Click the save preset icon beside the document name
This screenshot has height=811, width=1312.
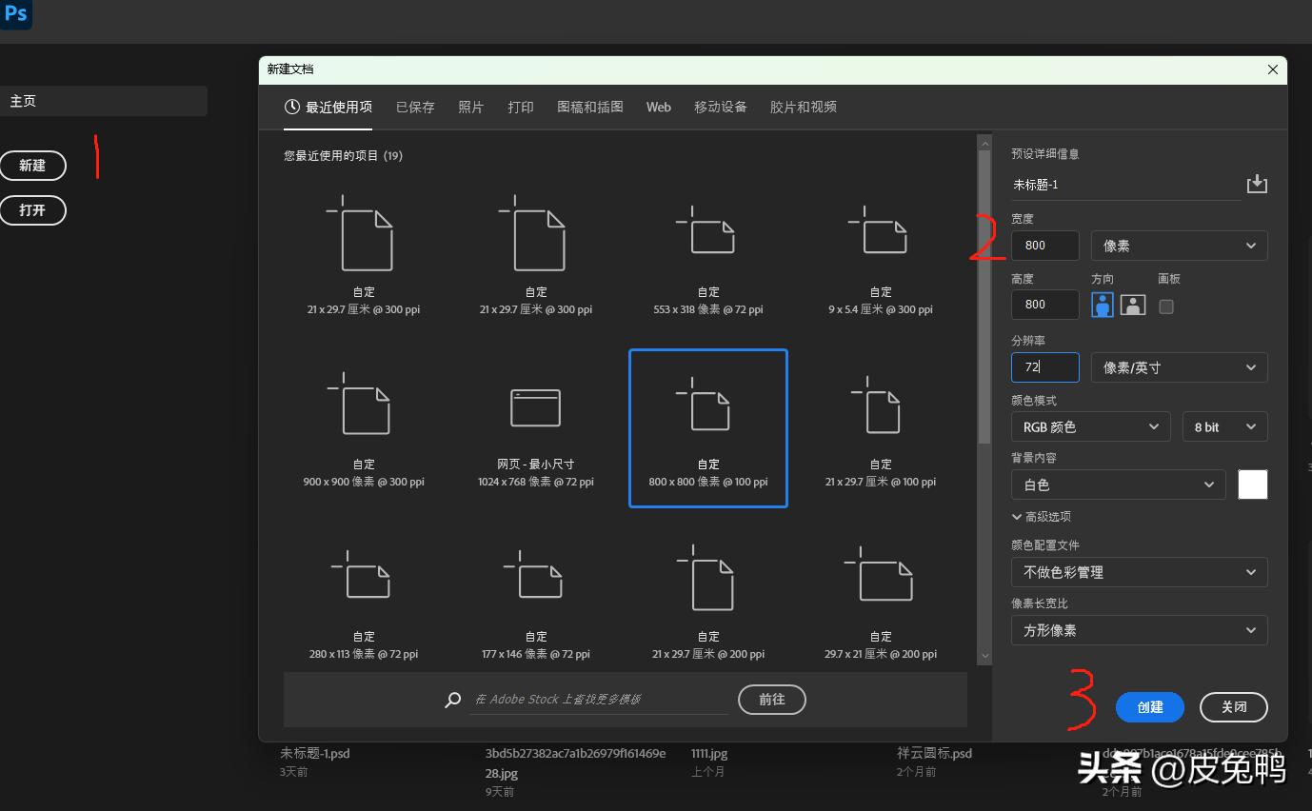pyautogui.click(x=1257, y=184)
